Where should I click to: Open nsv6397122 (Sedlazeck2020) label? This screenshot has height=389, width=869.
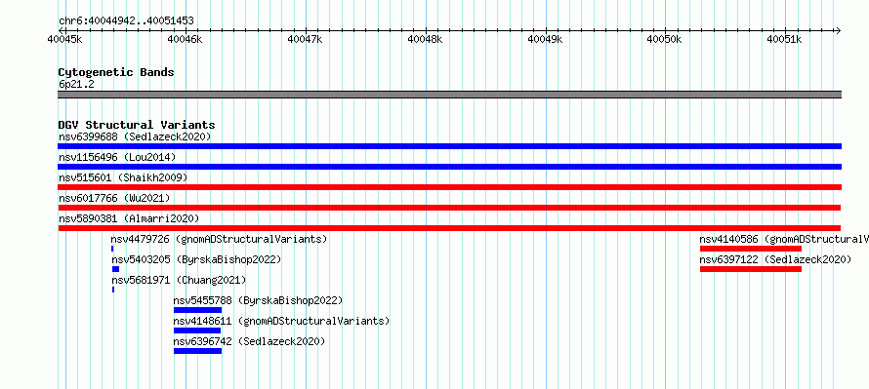(x=775, y=259)
